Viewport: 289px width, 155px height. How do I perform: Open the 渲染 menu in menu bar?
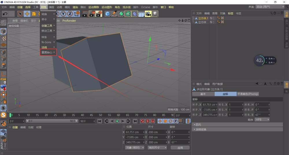pyautogui.click(x=75, y=7)
